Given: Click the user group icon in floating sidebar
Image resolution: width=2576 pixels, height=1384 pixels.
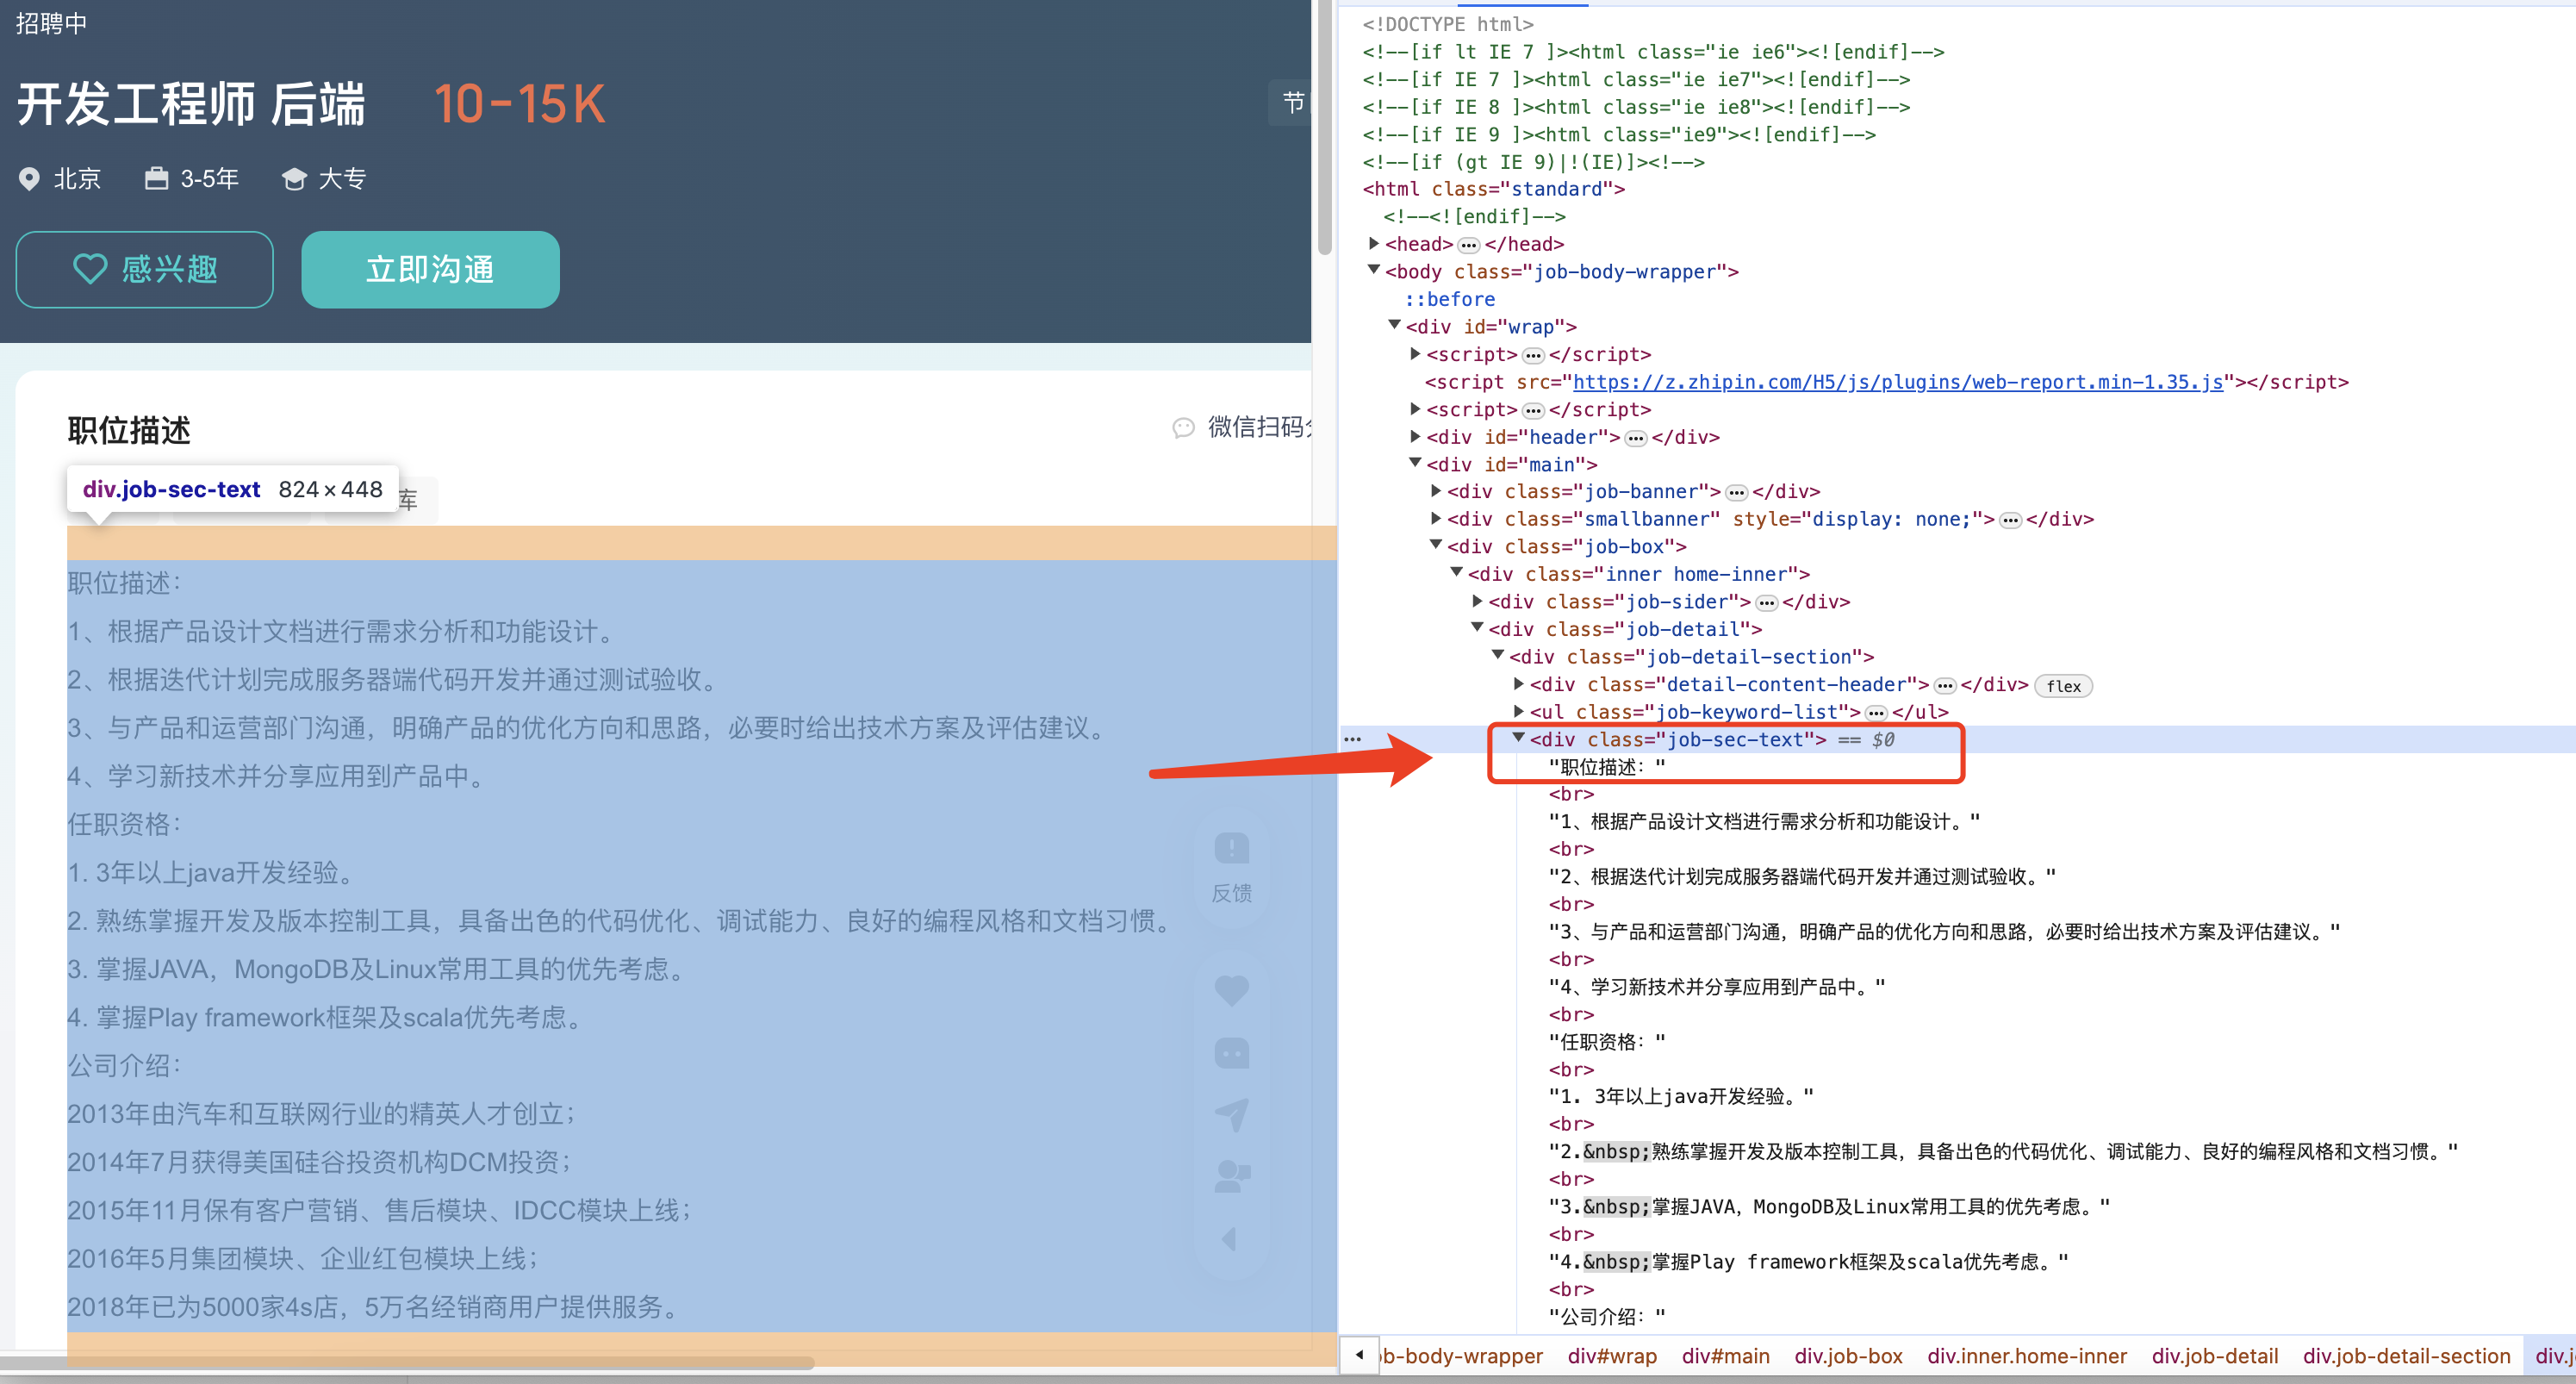Looking at the screenshot, I should pyautogui.click(x=1232, y=1176).
